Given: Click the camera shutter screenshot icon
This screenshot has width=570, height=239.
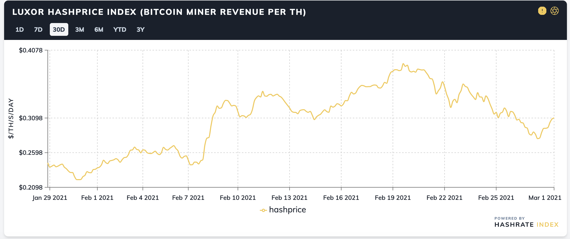Looking at the screenshot, I should [x=555, y=11].
